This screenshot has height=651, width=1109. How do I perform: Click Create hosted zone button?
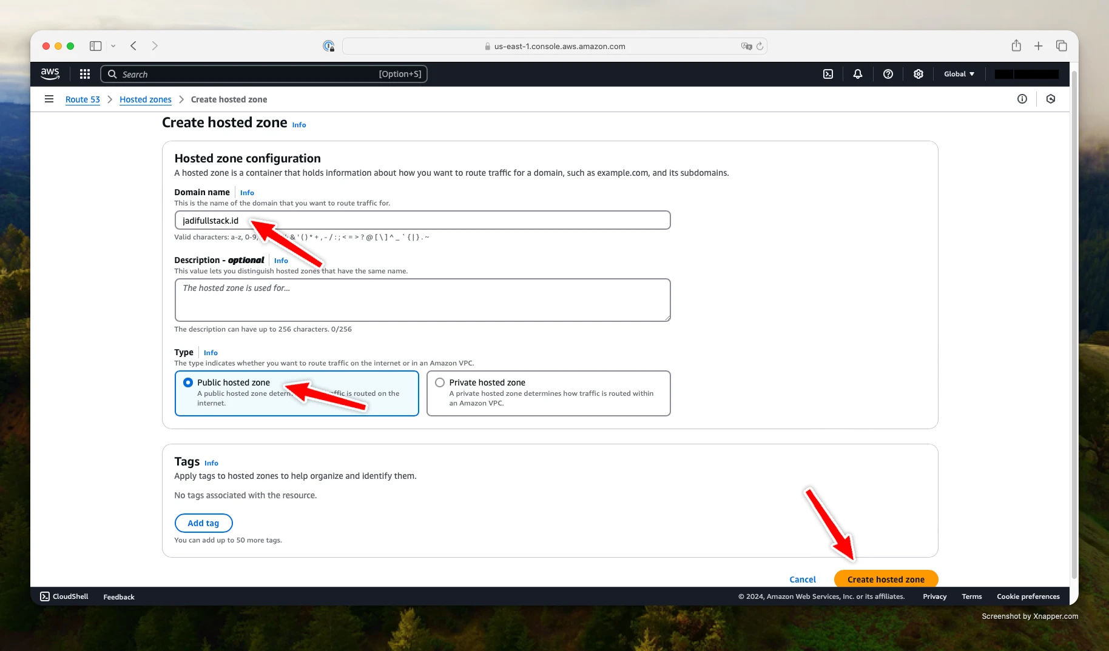click(886, 579)
